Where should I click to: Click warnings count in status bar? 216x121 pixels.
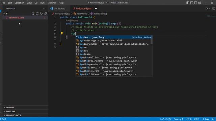pos(4,119)
